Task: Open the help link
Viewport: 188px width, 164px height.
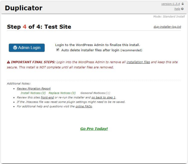Action: 177,9
